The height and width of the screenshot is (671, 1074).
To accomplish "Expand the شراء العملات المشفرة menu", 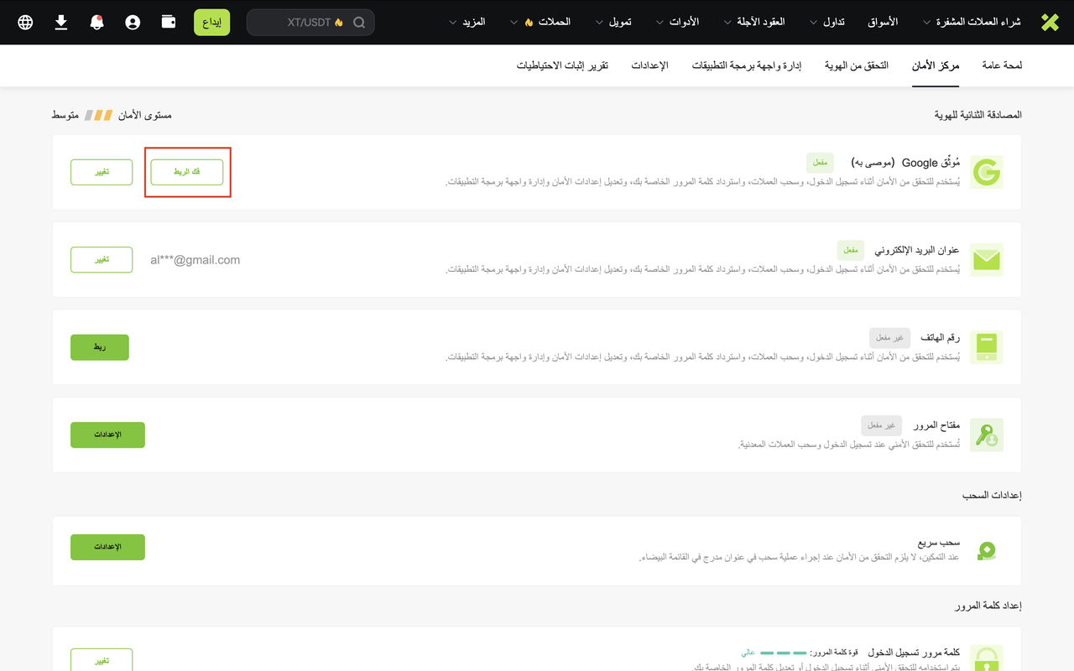I will click(x=972, y=23).
